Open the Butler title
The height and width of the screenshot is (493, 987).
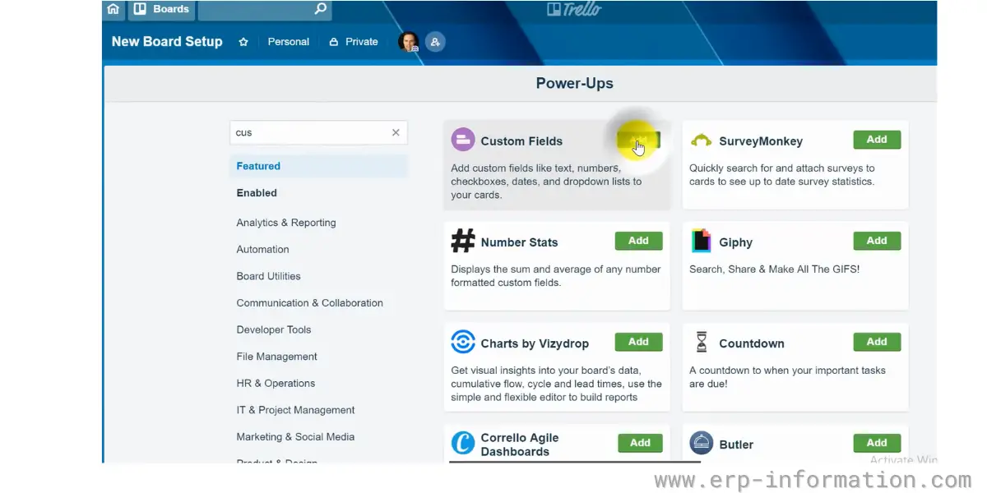pyautogui.click(x=736, y=445)
